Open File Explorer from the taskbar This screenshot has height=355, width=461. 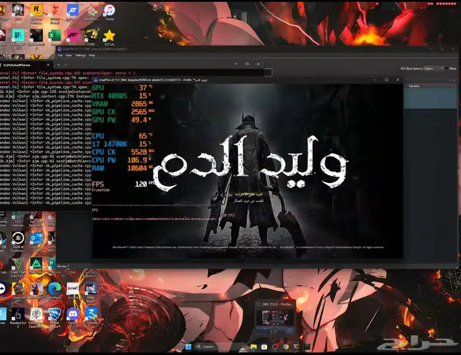pyautogui.click(x=254, y=347)
